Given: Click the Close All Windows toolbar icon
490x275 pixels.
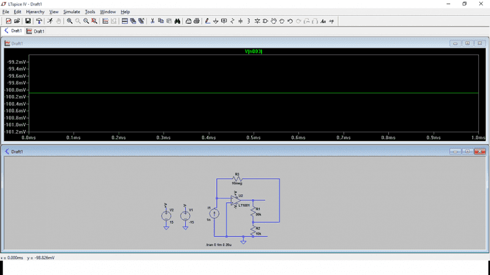Looking at the screenshot, I should click(x=141, y=21).
